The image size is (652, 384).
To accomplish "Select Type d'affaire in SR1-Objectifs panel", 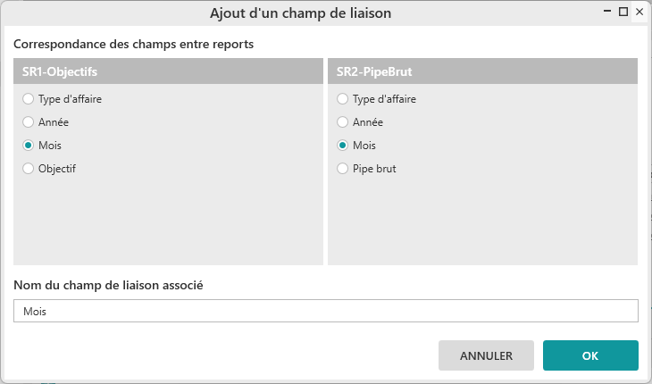I will [x=29, y=99].
